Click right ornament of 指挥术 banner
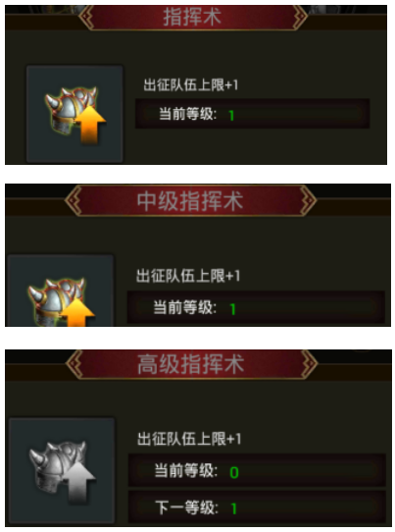Screen dimensions: 395x532 click(300, 17)
